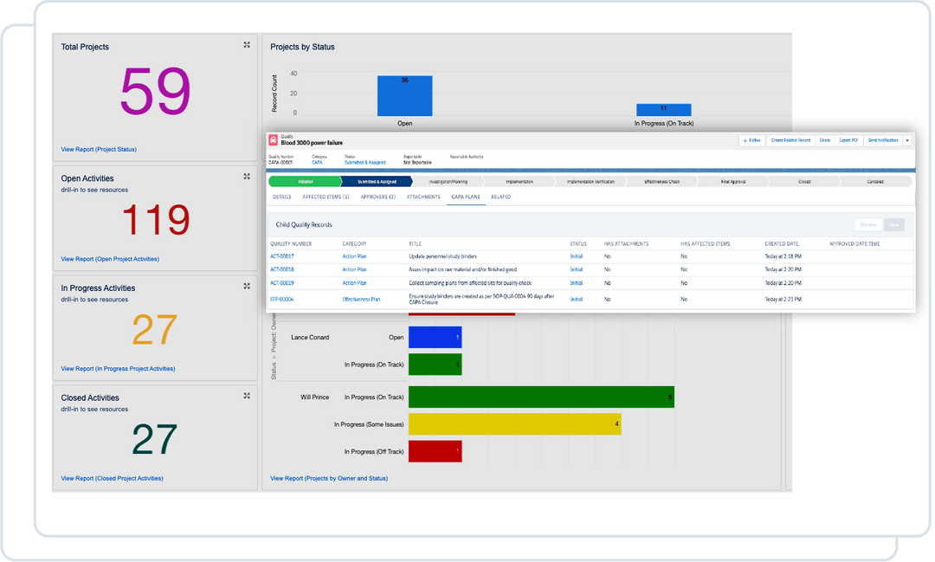Open the Send Notification dropdown arrow
The width and height of the screenshot is (935, 562).
tap(907, 139)
